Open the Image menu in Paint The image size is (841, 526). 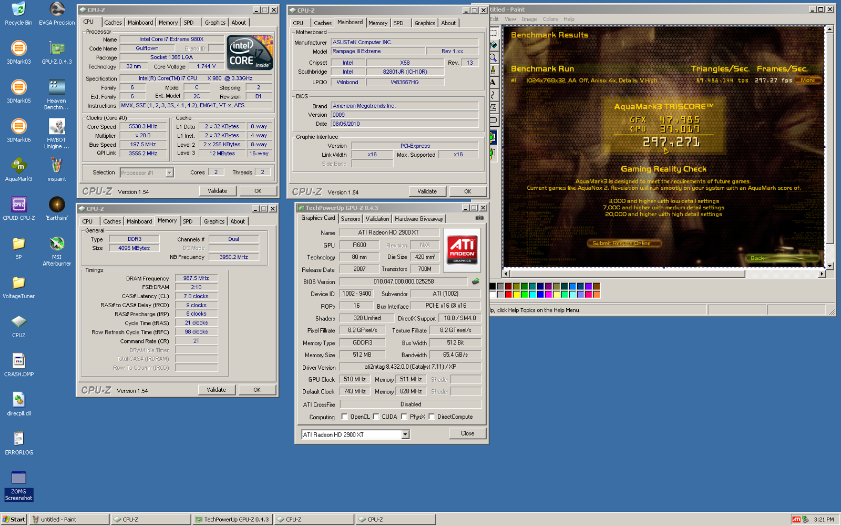click(x=529, y=19)
